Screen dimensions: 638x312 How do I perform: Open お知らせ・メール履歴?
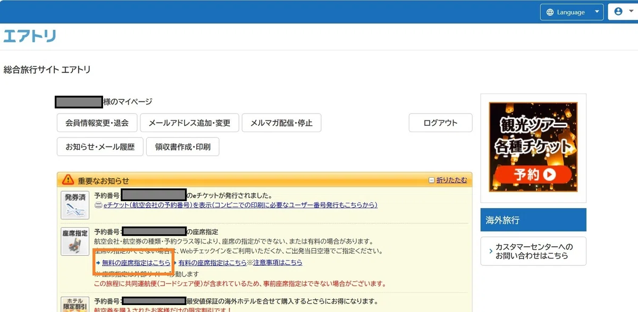pyautogui.click(x=100, y=147)
